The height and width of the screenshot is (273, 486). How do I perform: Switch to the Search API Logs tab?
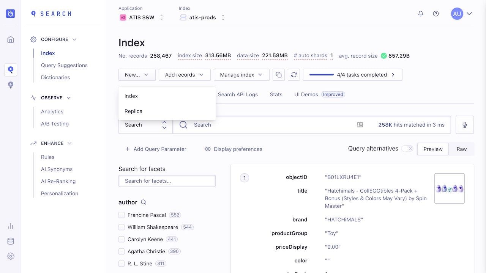(238, 94)
